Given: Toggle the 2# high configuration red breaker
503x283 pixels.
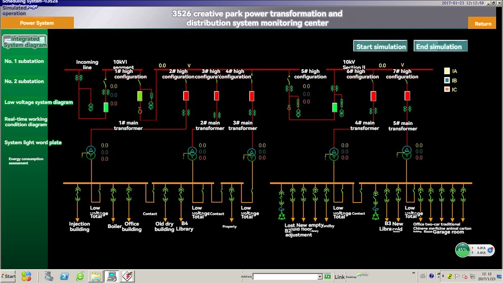Looking at the screenshot, I should [186, 96].
